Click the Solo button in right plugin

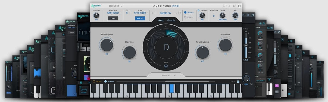click(277, 92)
